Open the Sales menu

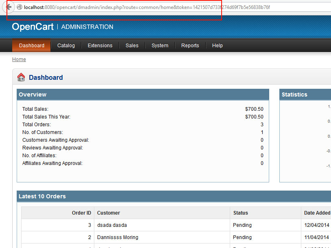pos(132,46)
